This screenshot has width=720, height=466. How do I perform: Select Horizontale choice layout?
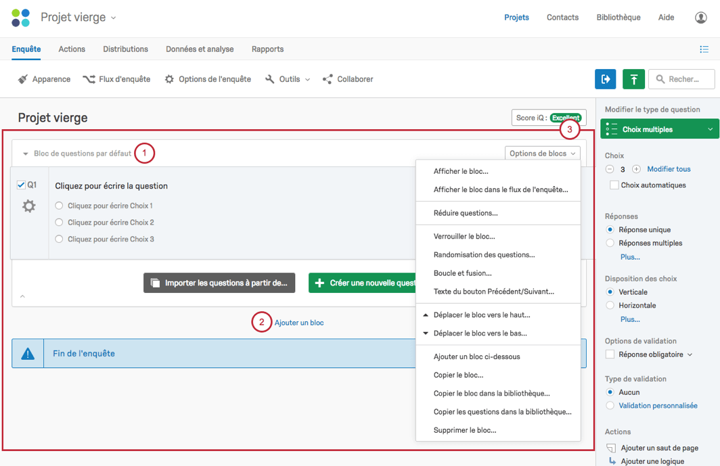[x=610, y=306]
